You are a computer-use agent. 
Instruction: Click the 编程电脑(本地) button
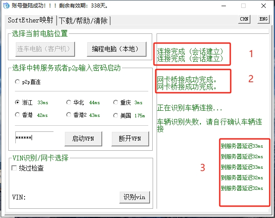(116, 49)
